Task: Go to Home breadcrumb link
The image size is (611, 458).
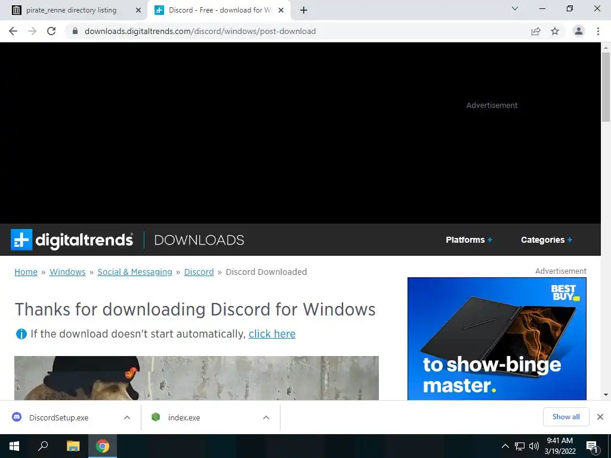Action: coord(26,272)
